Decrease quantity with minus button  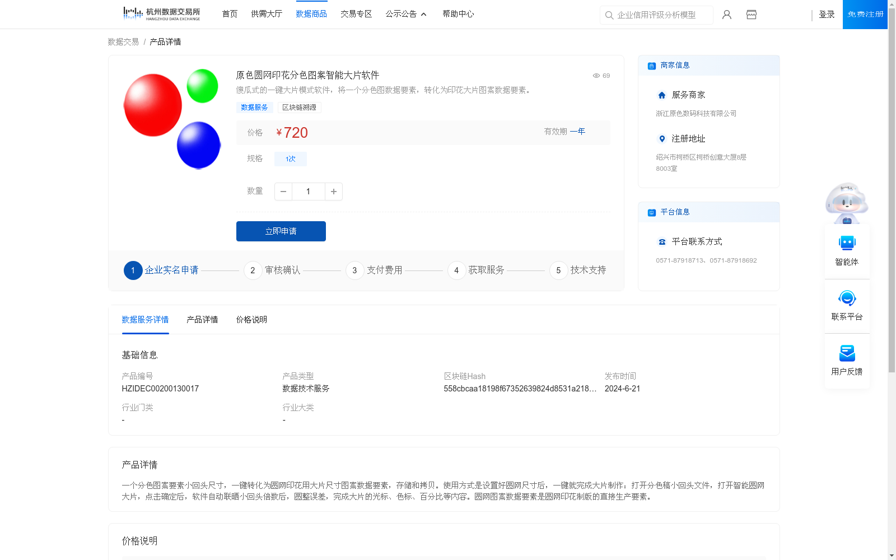click(x=283, y=192)
